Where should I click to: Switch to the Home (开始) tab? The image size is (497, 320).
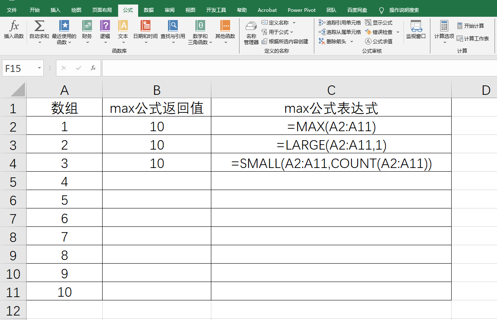tap(35, 10)
